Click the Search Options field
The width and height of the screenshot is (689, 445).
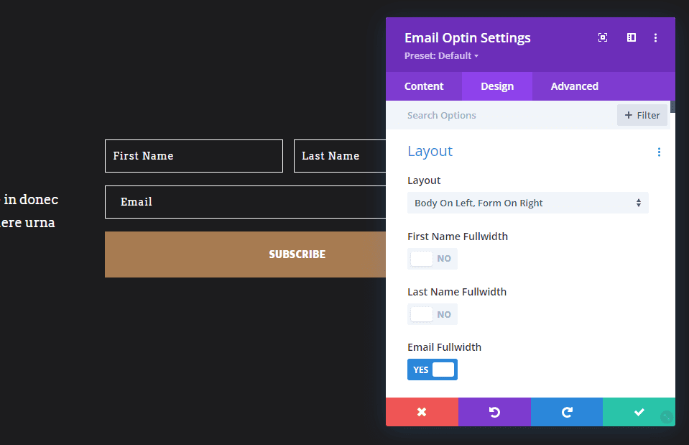503,115
